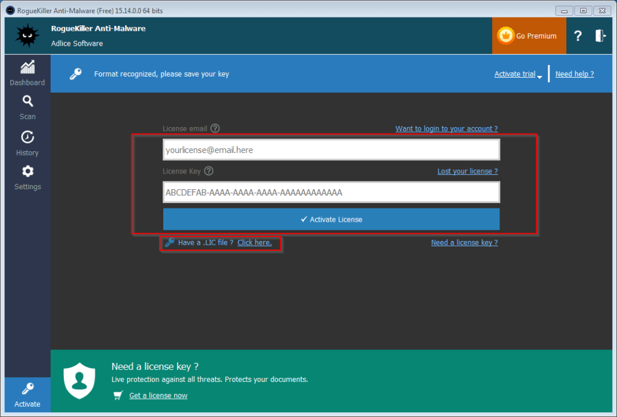Open Settings gear icon in sidebar

[x=27, y=171]
